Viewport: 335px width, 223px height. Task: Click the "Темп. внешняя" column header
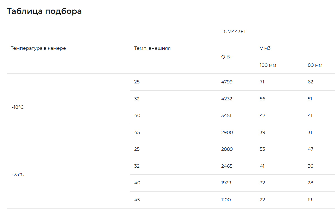(x=152, y=48)
